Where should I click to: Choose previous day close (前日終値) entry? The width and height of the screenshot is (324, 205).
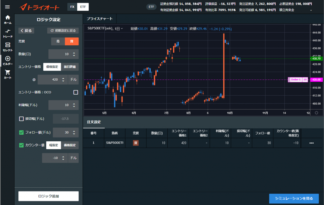click(x=70, y=67)
